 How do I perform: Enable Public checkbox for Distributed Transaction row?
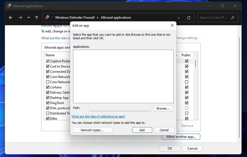coord(187,113)
